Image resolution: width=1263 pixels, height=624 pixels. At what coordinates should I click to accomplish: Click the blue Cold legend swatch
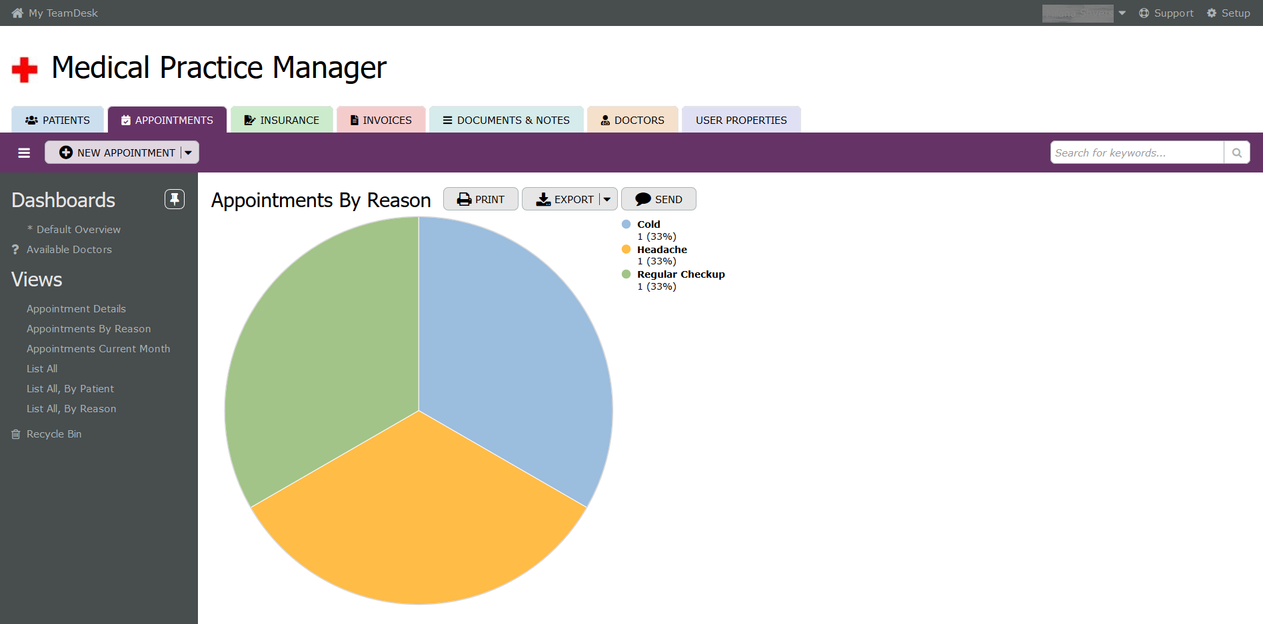[x=626, y=224]
